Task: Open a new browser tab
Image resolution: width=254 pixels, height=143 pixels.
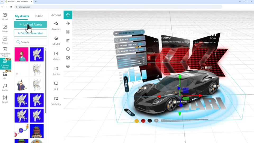Action: tap(36, 2)
